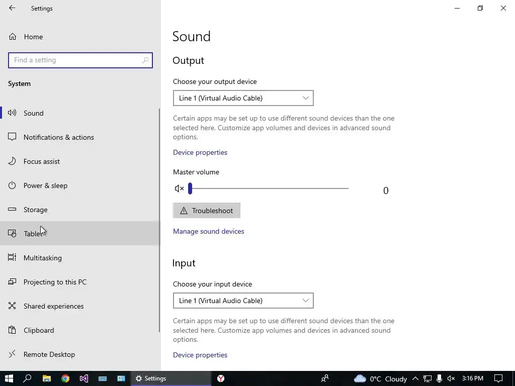Click the search magnifier in Find a setting
This screenshot has width=515, height=386.
(145, 60)
